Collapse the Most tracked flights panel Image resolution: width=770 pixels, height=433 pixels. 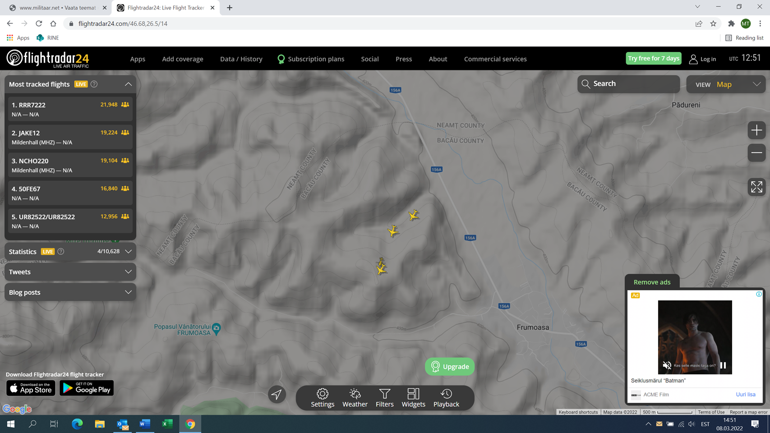click(x=128, y=84)
